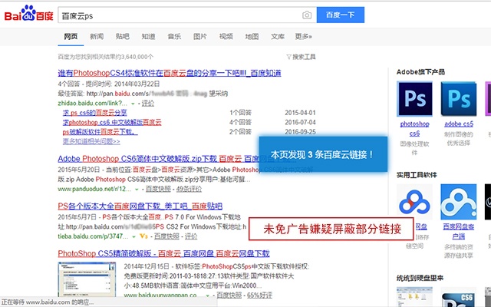Image resolution: width=491 pixels, height=307 pixels.
Task: Open the Photoshop CS6 product icon
Action: pos(414,99)
